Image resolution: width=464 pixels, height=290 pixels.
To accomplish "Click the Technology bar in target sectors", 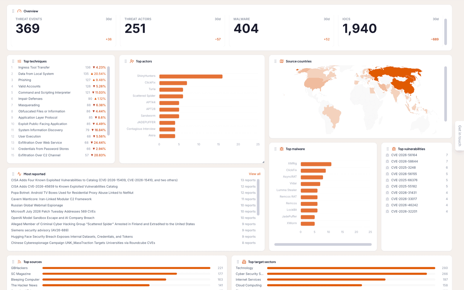I will coord(351,268).
